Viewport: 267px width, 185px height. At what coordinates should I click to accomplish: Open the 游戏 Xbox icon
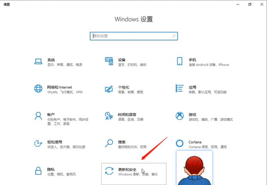pos(180,116)
